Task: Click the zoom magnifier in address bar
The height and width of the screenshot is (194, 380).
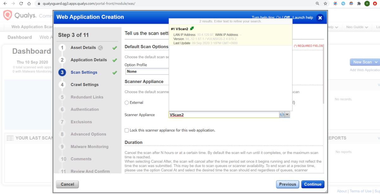Action: coord(317,4)
